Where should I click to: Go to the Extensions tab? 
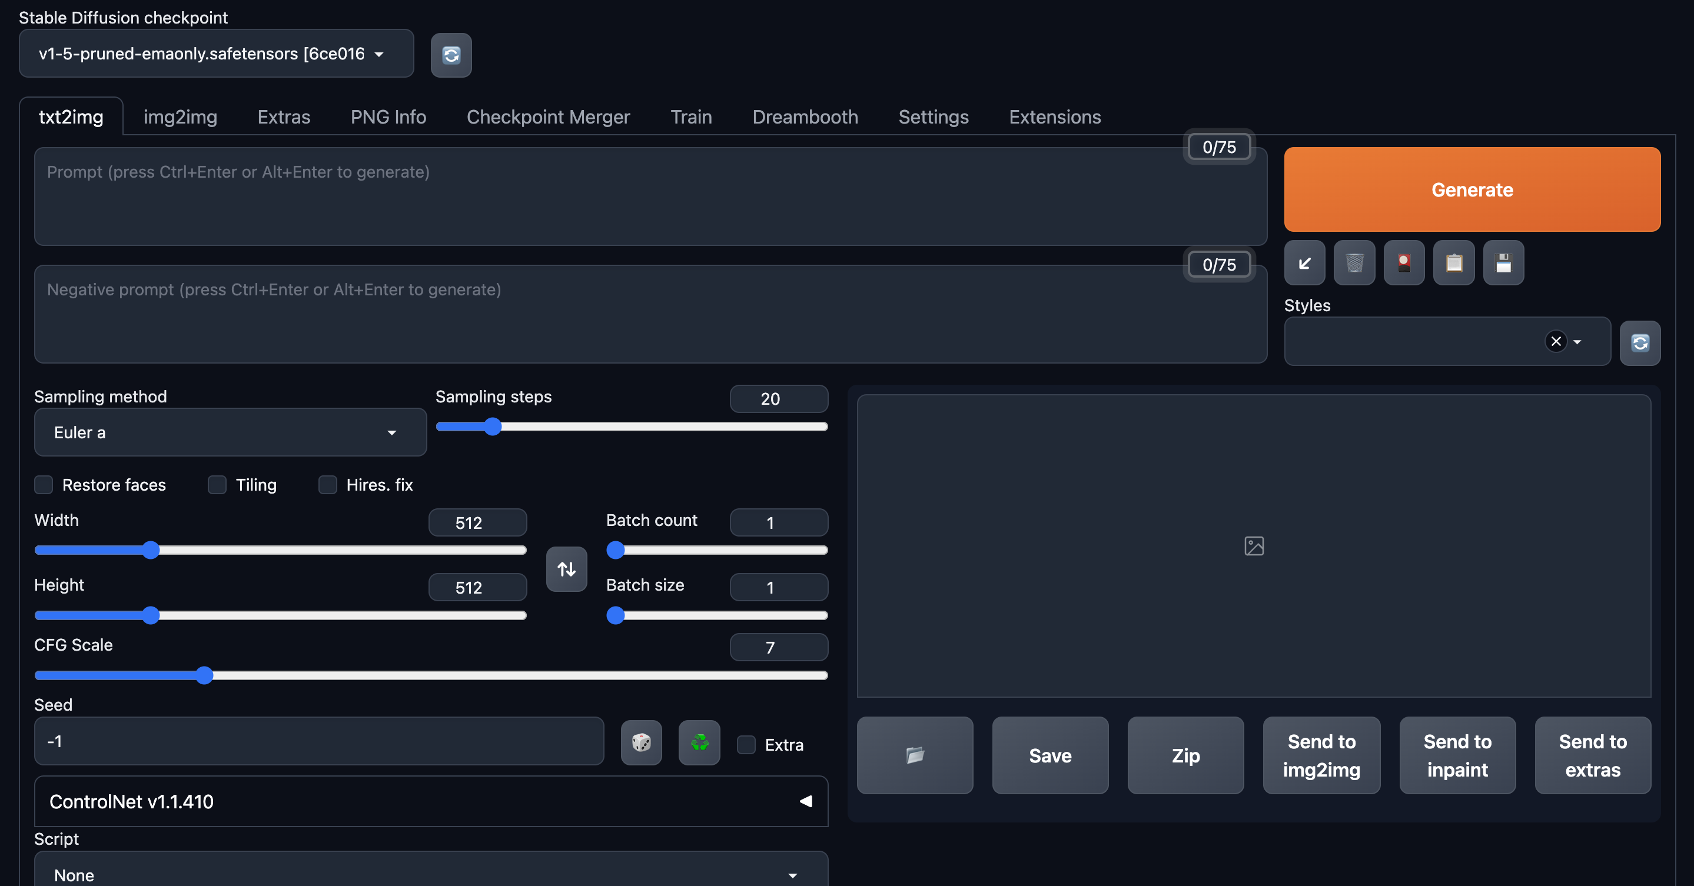[x=1055, y=117]
